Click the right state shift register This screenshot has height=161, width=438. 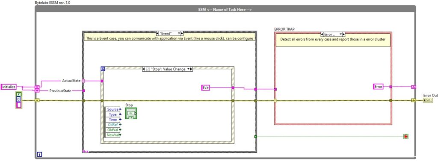[x=414, y=87]
